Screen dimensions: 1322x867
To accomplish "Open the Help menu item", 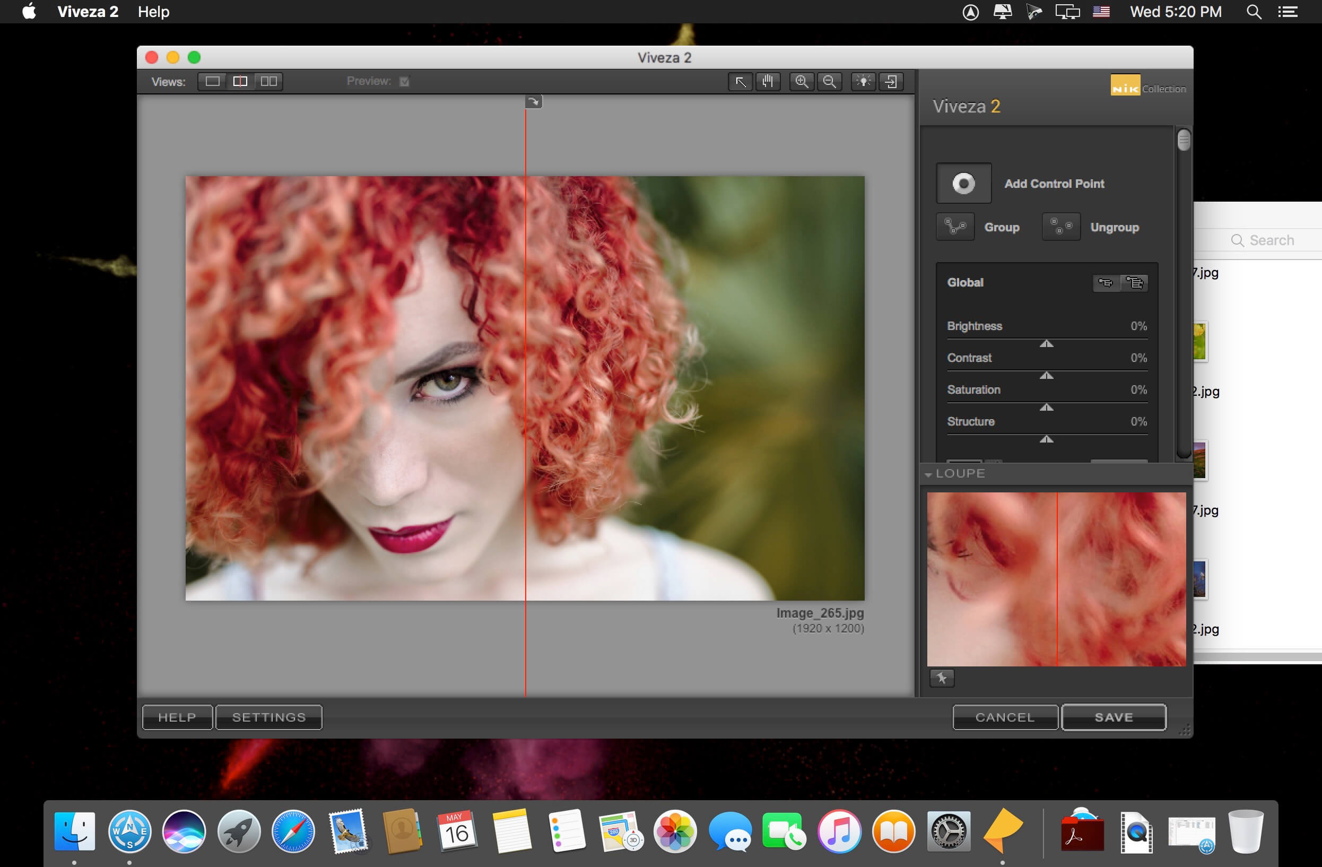I will coord(154,12).
